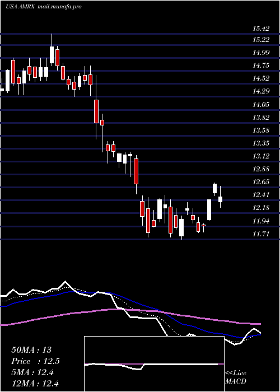The image size is (280, 392).
Task: Click the 15.42 price axis label
Action: (x=261, y=29)
